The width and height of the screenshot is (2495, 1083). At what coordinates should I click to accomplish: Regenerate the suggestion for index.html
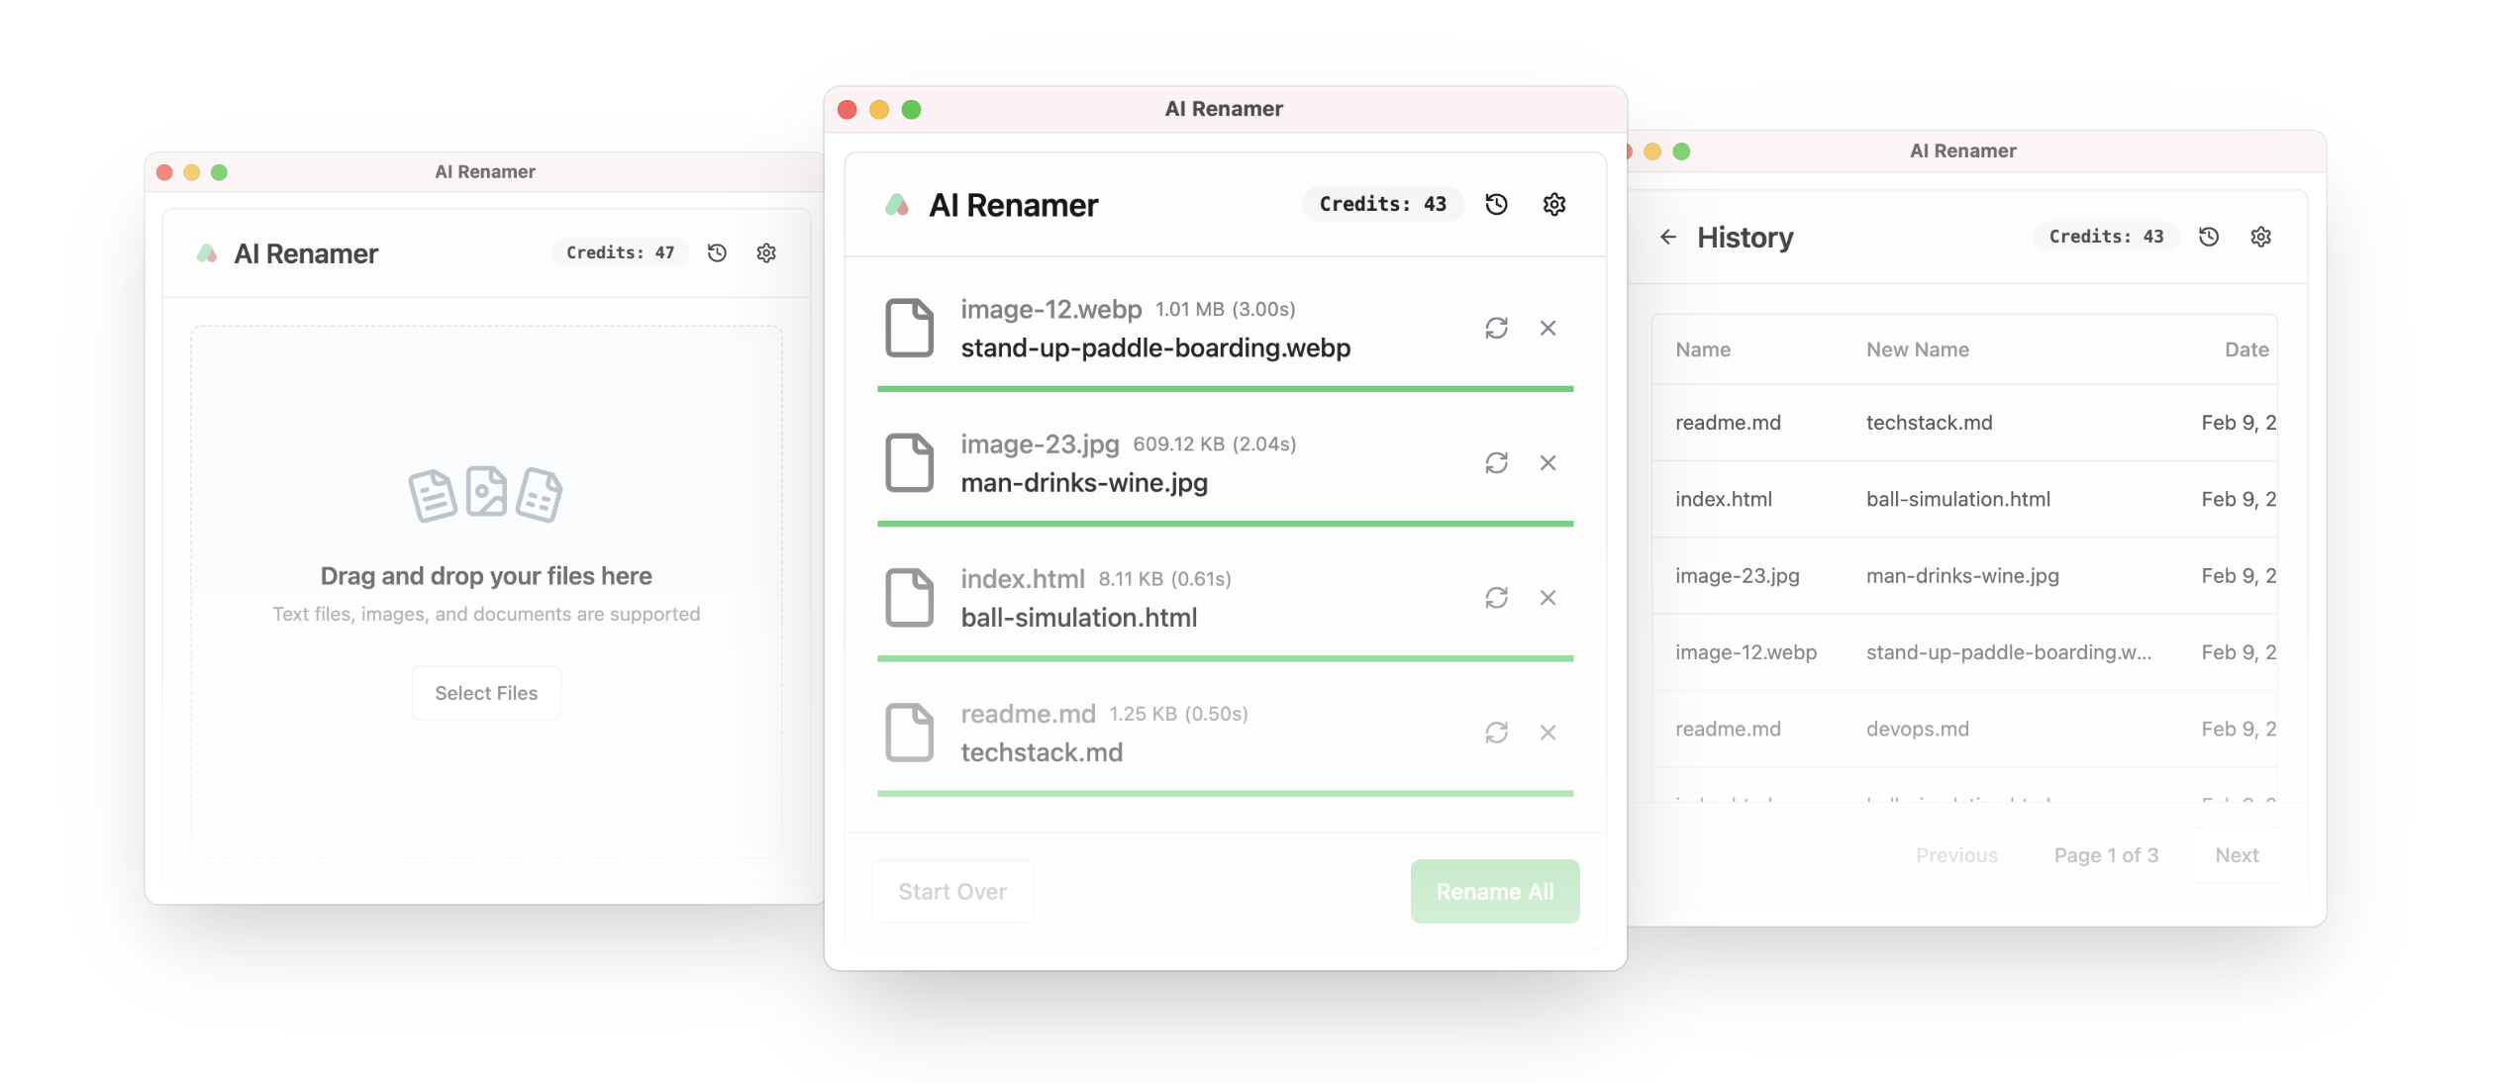click(x=1496, y=598)
